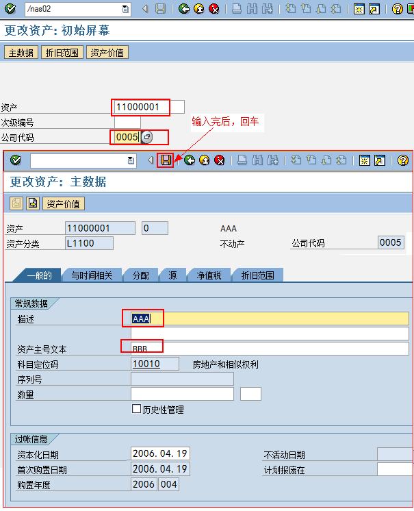
Task: Click the green Enter checkmark in main data toolbar
Action: pos(16,160)
